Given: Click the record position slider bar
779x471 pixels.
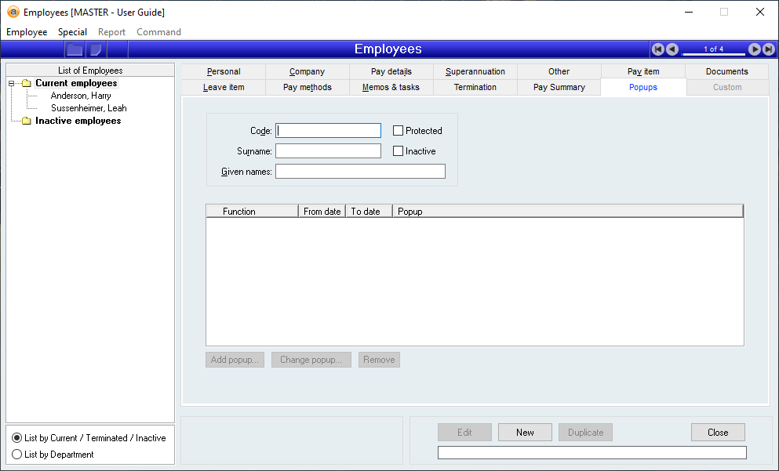Looking at the screenshot, I should pos(713,54).
